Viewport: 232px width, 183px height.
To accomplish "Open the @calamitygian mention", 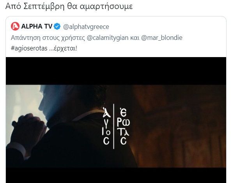I will tap(107, 38).
